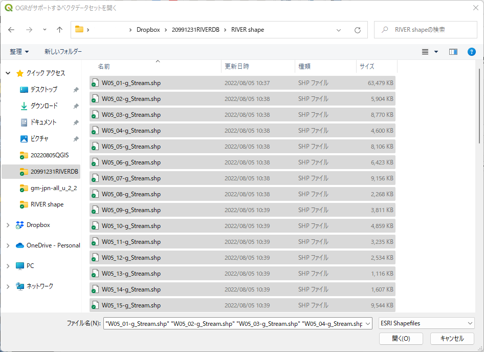The width and height of the screenshot is (484, 352).
Task: Open the ESRI Shapefiles file type dropdown
Action: 426,323
